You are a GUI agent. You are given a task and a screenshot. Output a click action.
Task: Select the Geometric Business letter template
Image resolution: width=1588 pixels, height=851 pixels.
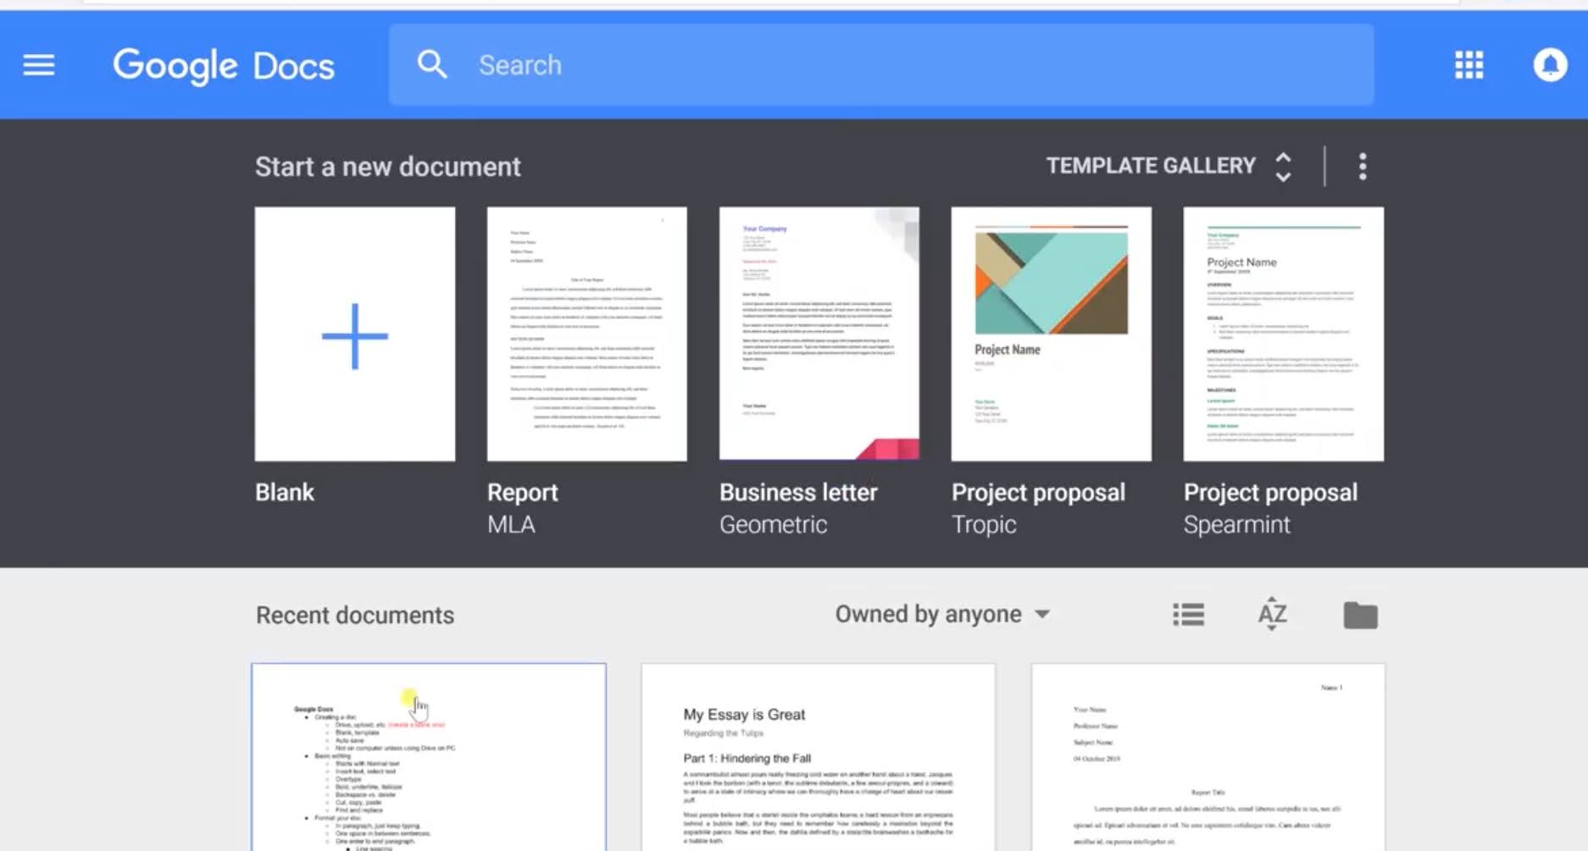point(819,333)
